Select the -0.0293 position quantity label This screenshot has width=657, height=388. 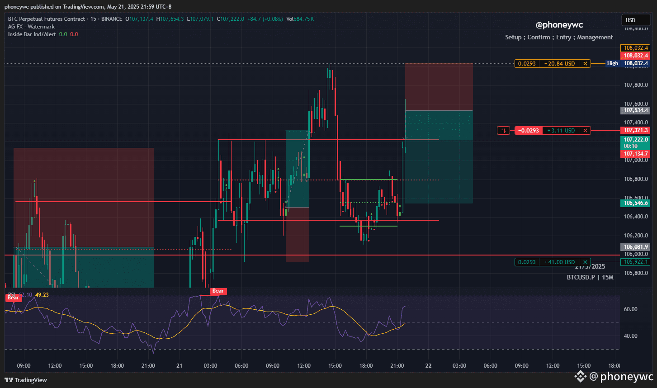pyautogui.click(x=528, y=131)
